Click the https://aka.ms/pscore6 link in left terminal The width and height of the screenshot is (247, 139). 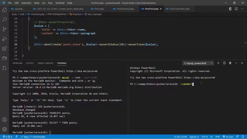(82, 71)
